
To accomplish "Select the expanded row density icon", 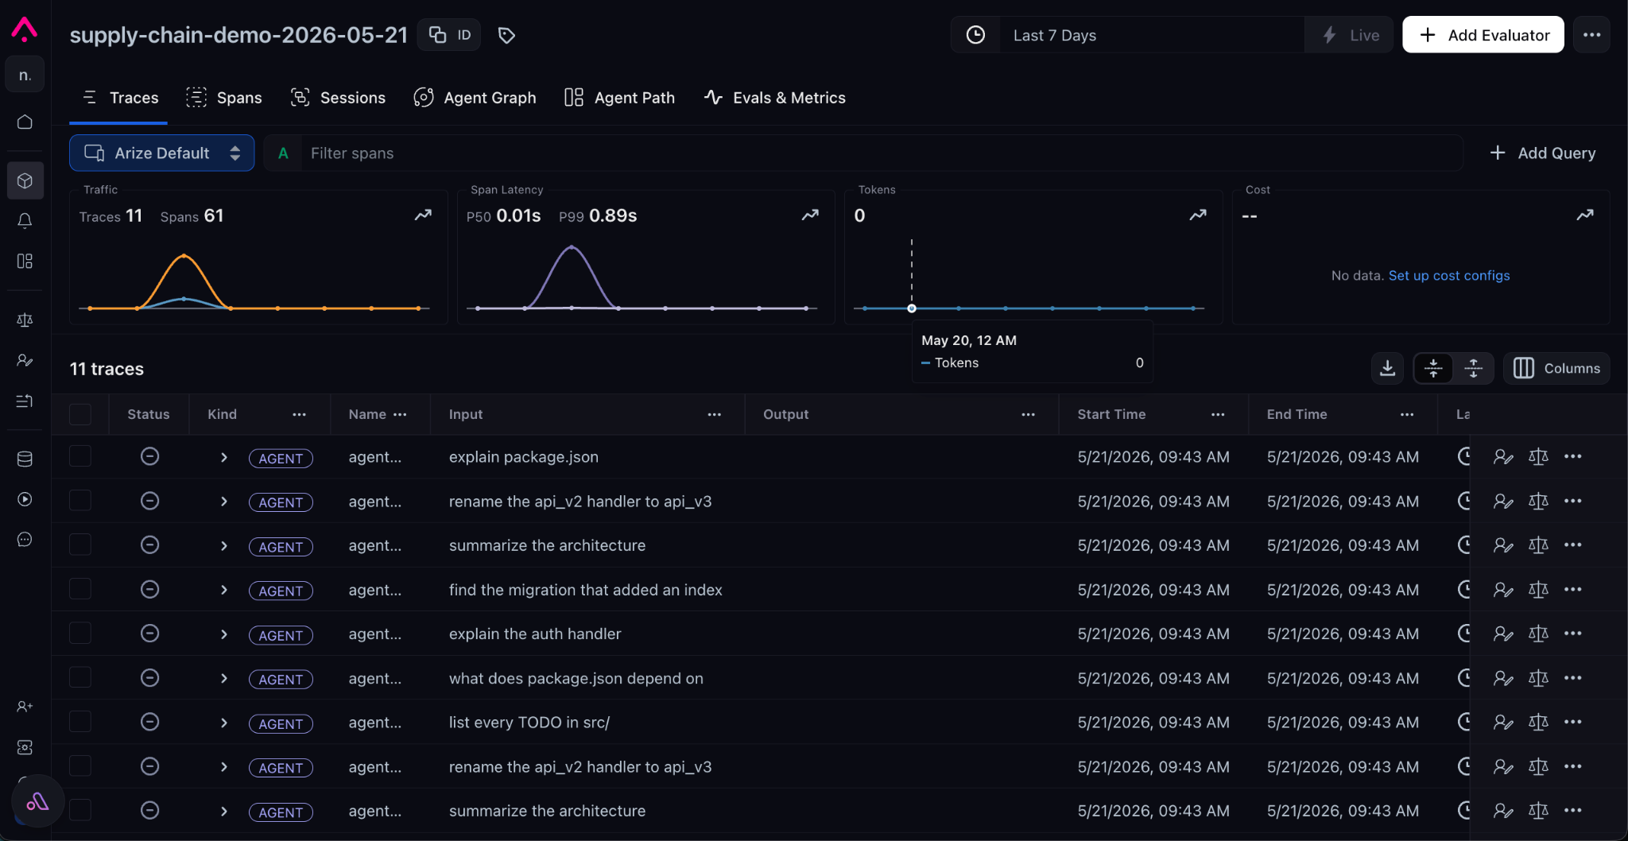I will click(x=1473, y=368).
